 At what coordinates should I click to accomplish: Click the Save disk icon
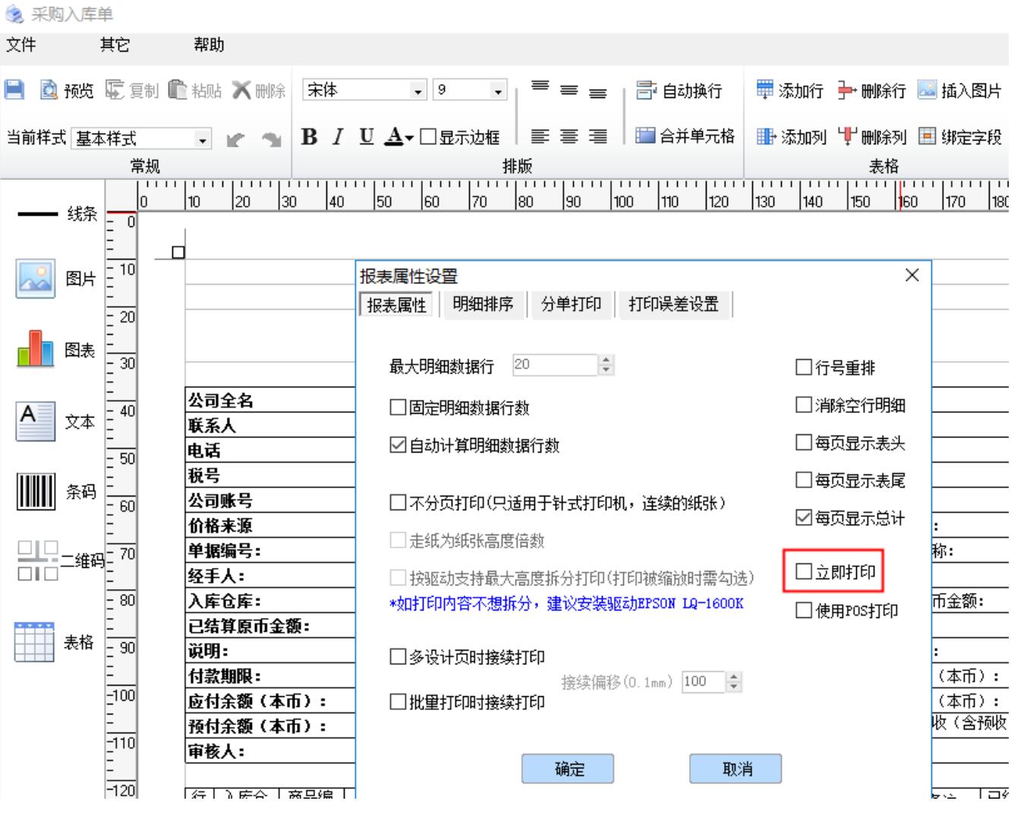point(14,90)
